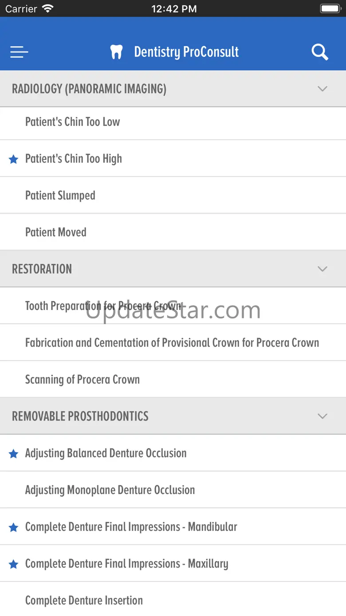Image resolution: width=346 pixels, height=616 pixels.
Task: Toggle star on Adjusting Balanced Denture Occlusion
Action: 14,453
